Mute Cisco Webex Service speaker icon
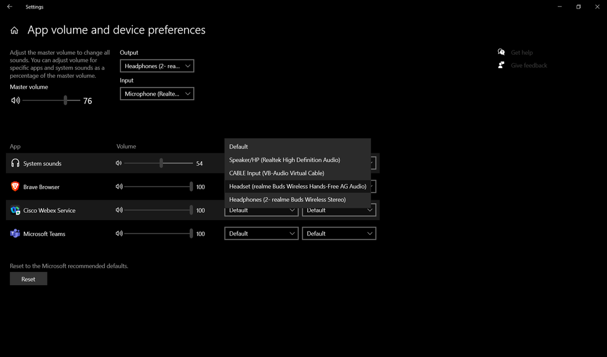 pos(119,210)
